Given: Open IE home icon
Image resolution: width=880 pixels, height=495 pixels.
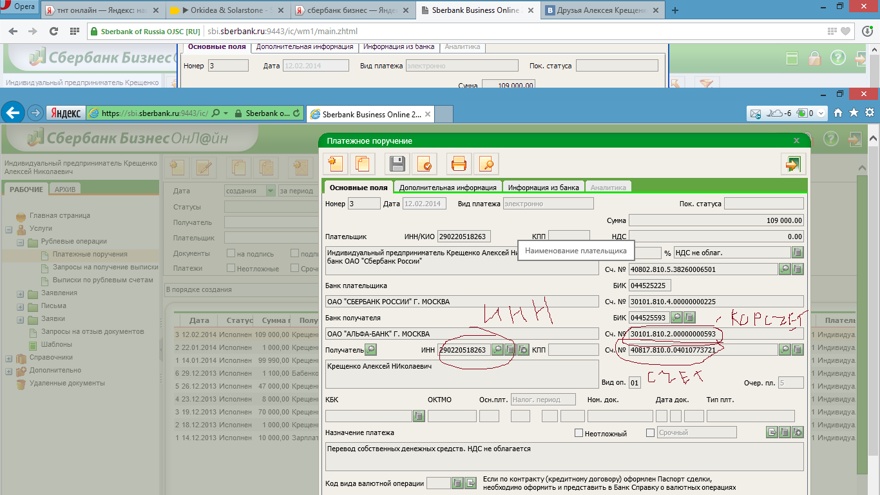Looking at the screenshot, I should (x=837, y=113).
